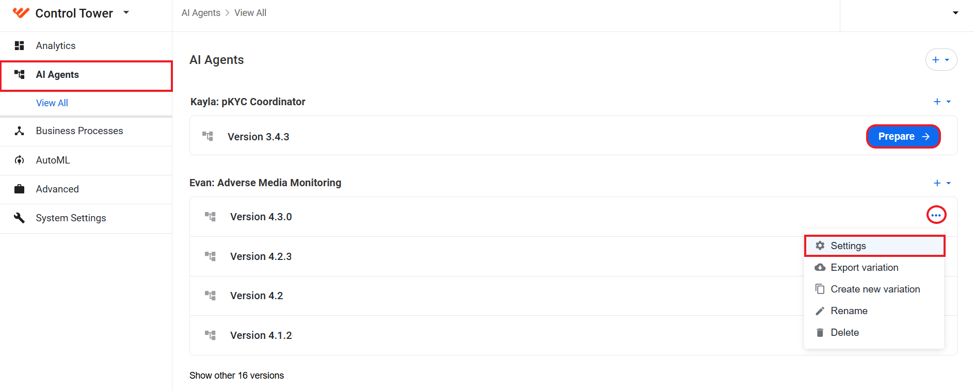Choose Export variation in the menu
This screenshot has width=974, height=391.
(x=874, y=268)
